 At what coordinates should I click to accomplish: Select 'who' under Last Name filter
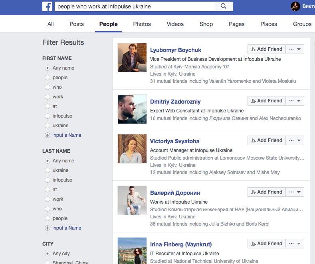tap(48, 209)
